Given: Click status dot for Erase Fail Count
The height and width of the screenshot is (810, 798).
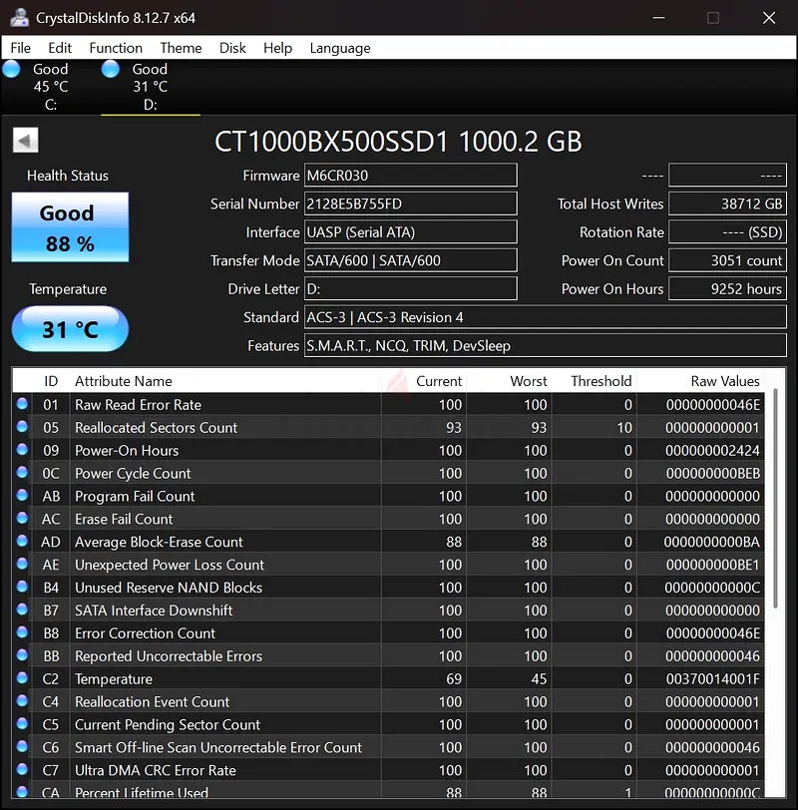Looking at the screenshot, I should (22, 518).
